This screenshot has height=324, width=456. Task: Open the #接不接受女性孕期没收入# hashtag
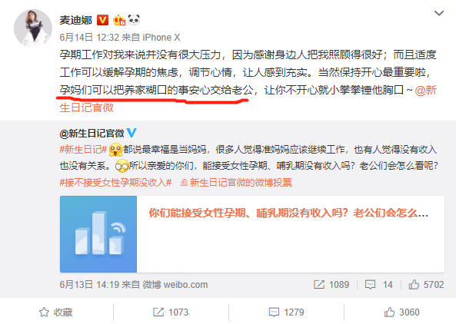pyautogui.click(x=115, y=183)
